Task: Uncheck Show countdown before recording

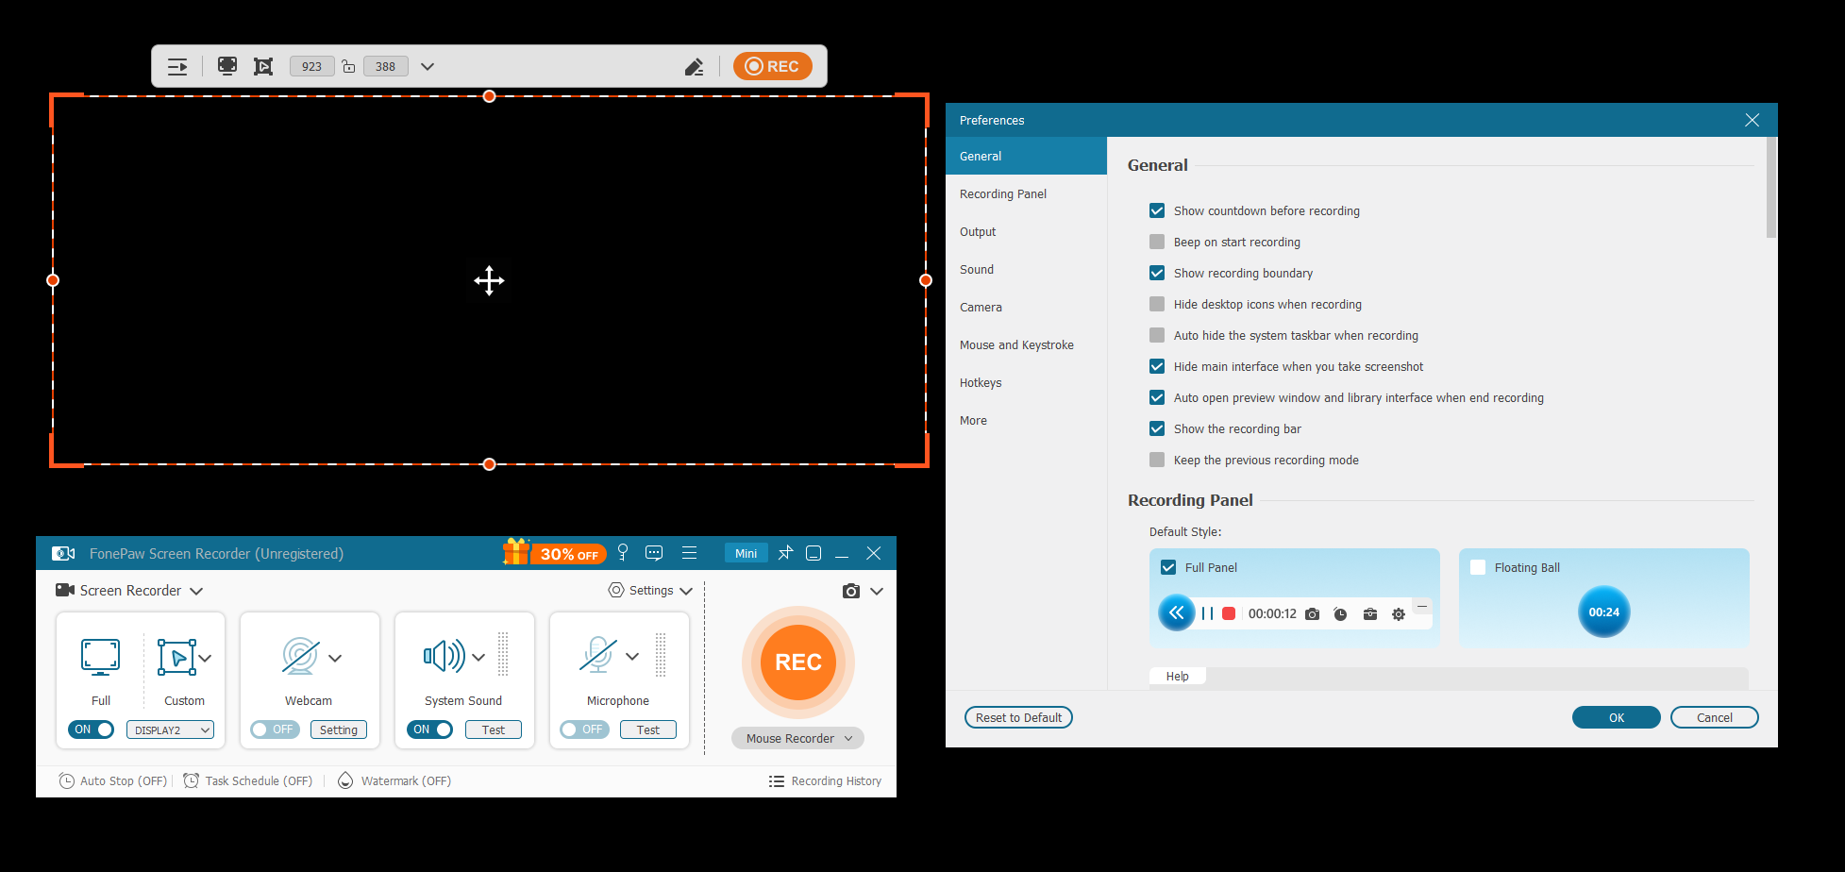Action: (x=1157, y=210)
